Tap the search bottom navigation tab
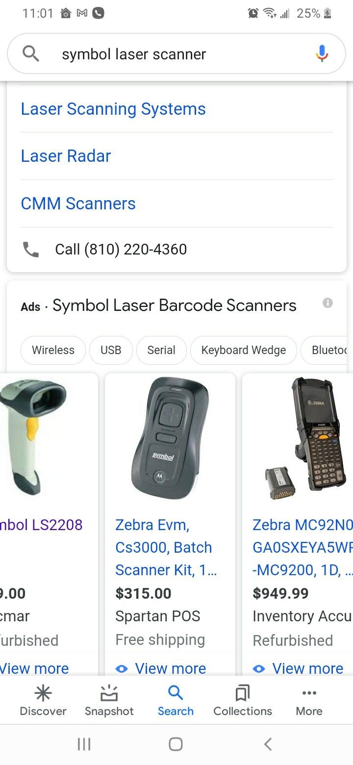 [176, 701]
